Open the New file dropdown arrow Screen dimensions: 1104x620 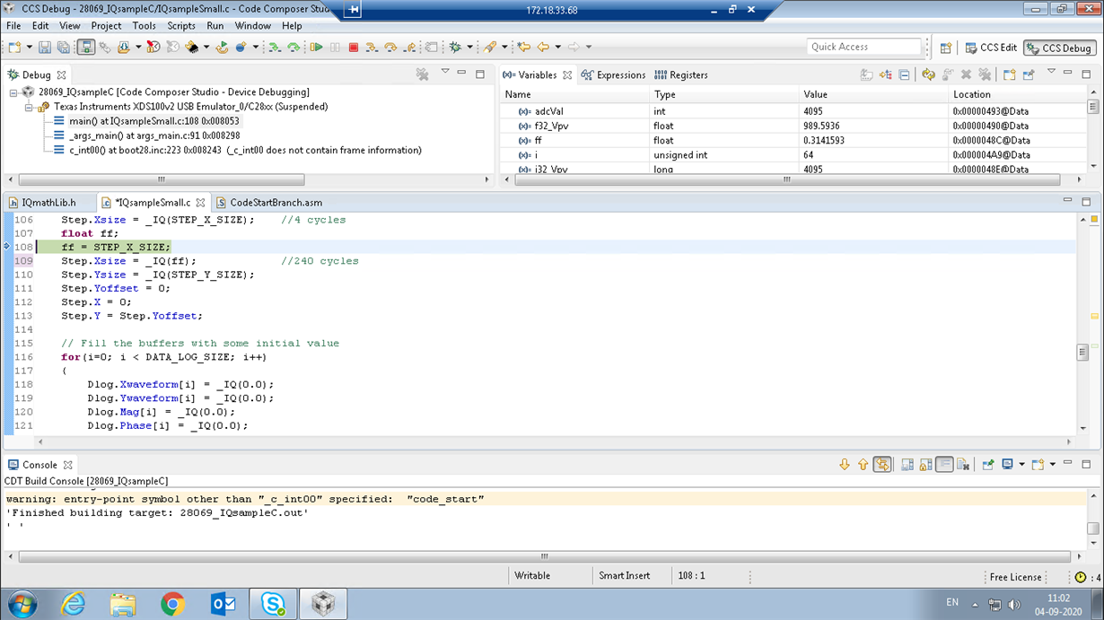[x=29, y=47]
